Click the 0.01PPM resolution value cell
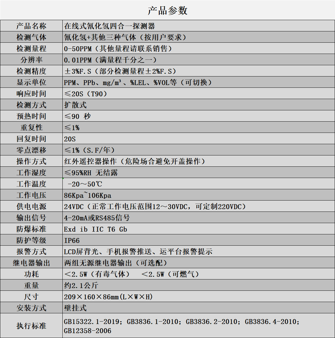The height and width of the screenshot is (338, 335). [x=199, y=60]
